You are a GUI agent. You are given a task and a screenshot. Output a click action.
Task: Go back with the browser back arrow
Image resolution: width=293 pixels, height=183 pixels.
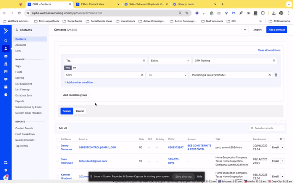pyautogui.click(x=5, y=13)
